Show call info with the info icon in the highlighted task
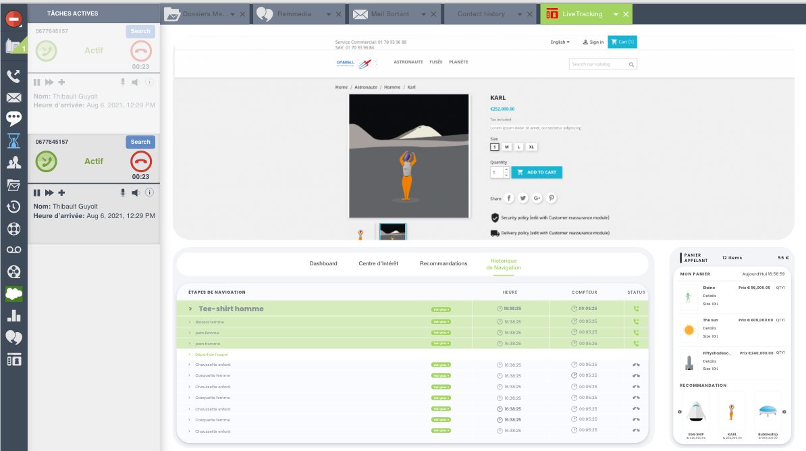The height and width of the screenshot is (451, 806). tap(149, 192)
